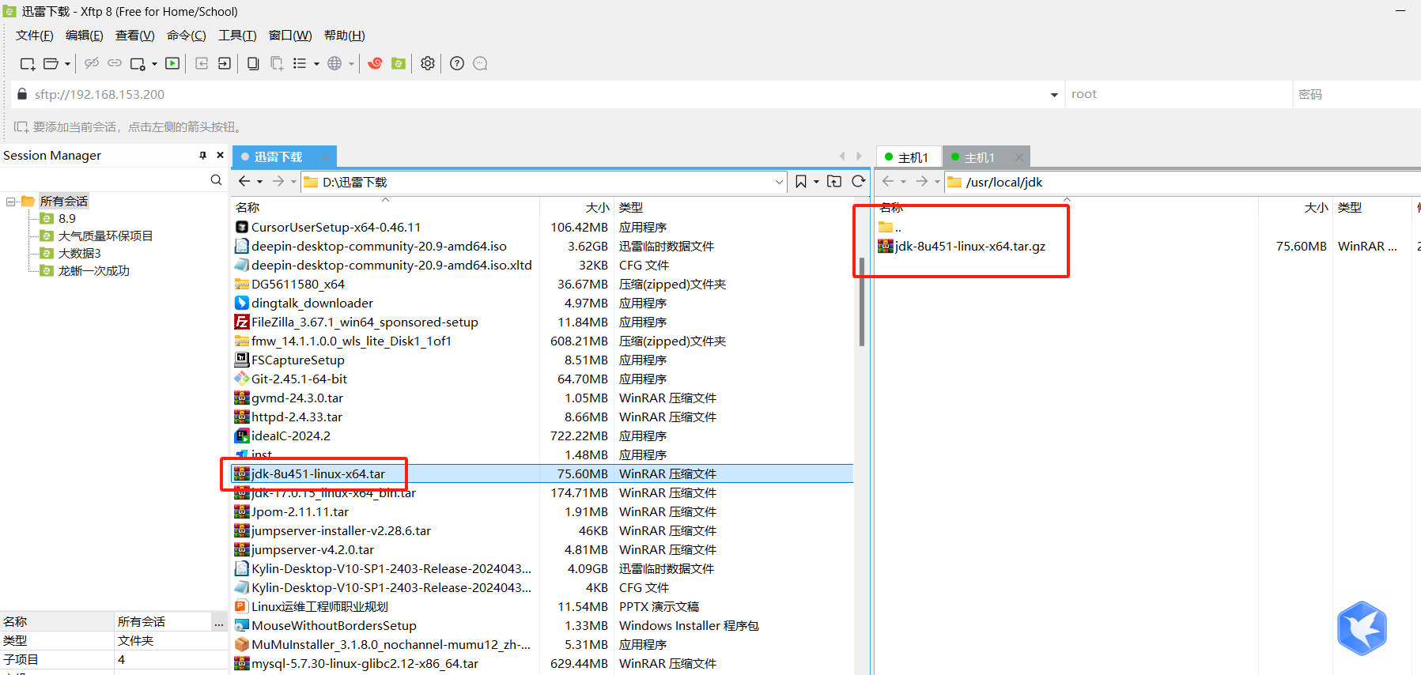Go back in the remote pane
This screenshot has height=675, width=1421.
[x=888, y=182]
